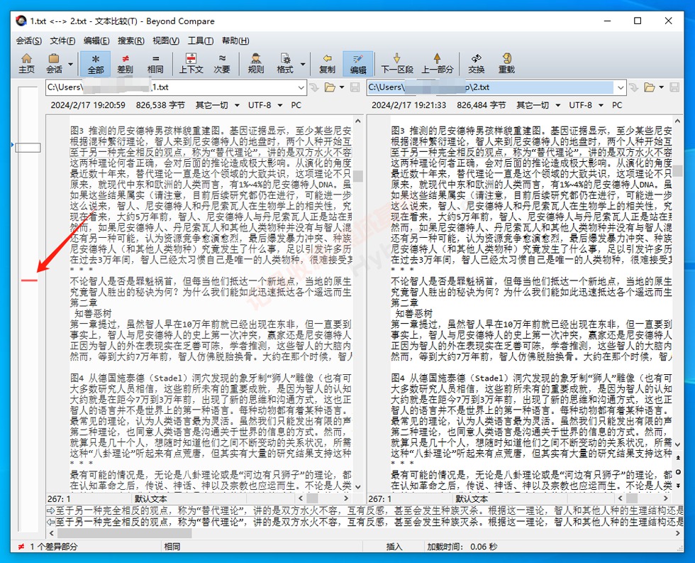Viewport: 695px width, 563px height.
Task: Click the 复制 copy arrow icon
Action: [327, 63]
